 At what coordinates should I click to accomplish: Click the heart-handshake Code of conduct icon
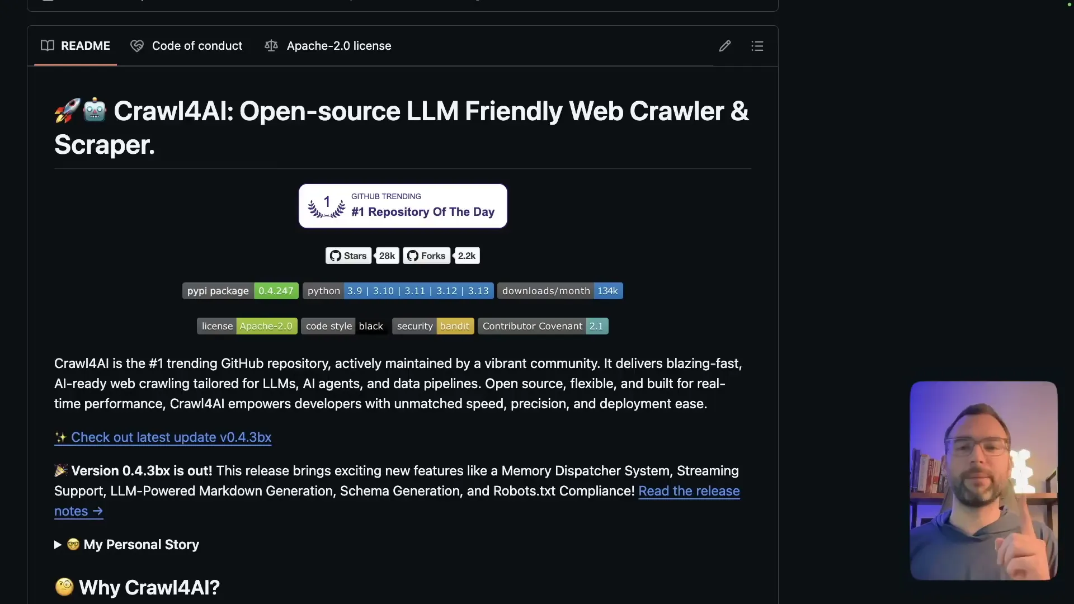click(137, 46)
